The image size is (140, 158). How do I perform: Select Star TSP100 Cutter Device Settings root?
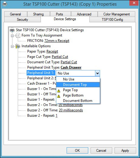pyautogui.click(x=50, y=30)
